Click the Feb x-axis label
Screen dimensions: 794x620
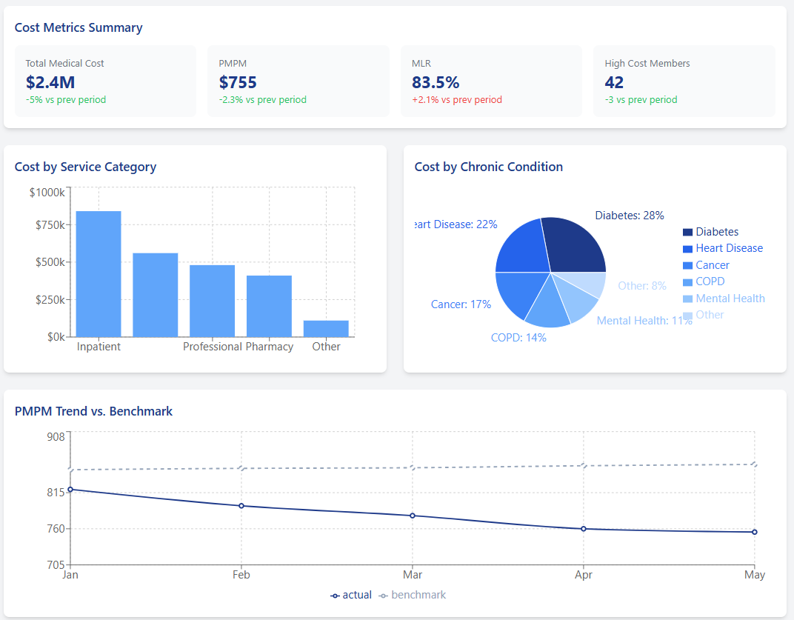pos(241,575)
